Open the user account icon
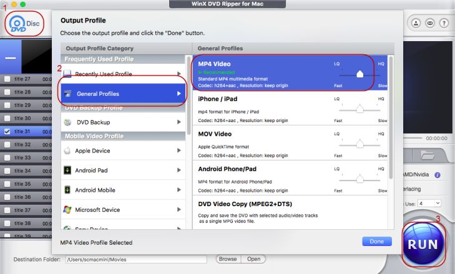Image resolution: width=455 pixels, height=274 pixels. (x=416, y=23)
